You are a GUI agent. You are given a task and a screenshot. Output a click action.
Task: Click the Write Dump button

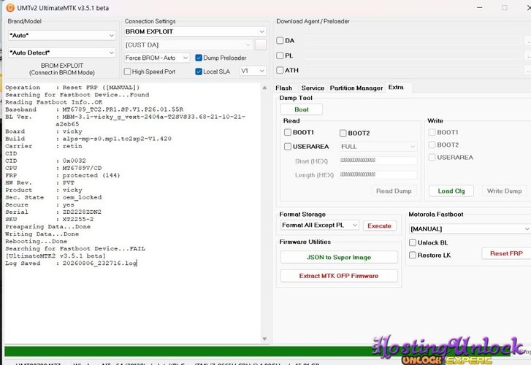click(x=504, y=191)
